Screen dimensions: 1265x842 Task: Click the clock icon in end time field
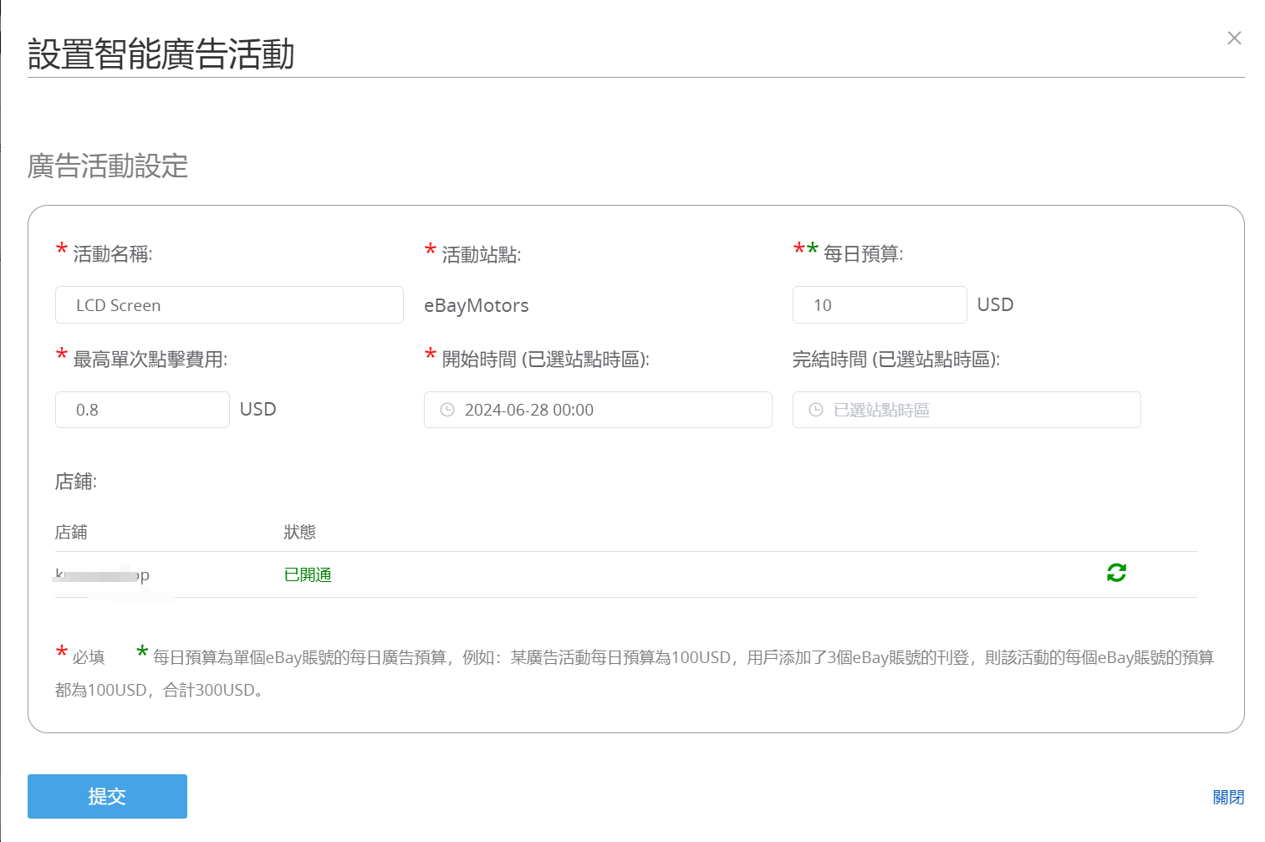pos(816,410)
